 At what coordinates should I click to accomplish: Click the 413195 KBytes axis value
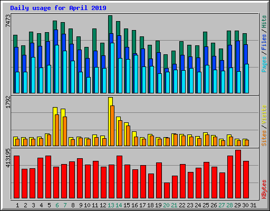[x=8, y=158]
